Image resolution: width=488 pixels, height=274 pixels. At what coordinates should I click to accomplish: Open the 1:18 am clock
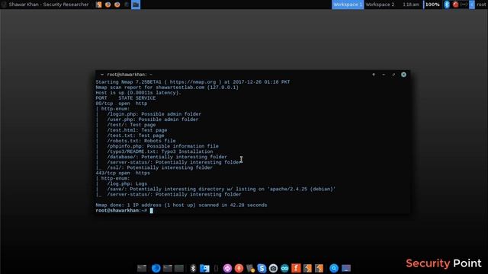point(411,5)
